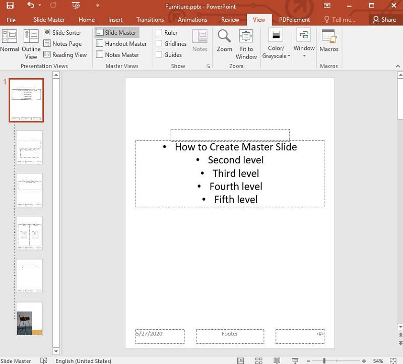Click the Zoom magnifier icon

(x=224, y=36)
